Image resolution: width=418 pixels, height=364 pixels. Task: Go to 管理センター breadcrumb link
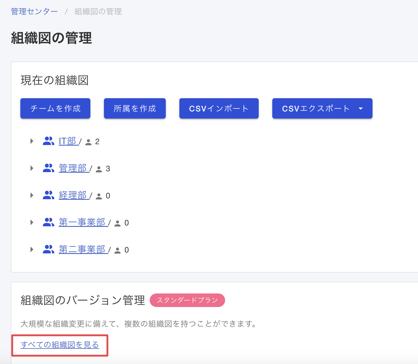(34, 12)
